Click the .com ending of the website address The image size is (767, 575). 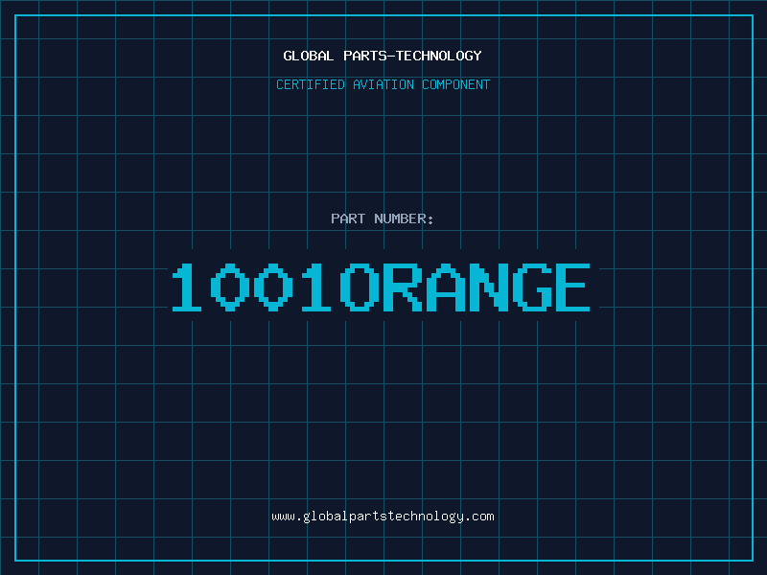[x=479, y=516]
